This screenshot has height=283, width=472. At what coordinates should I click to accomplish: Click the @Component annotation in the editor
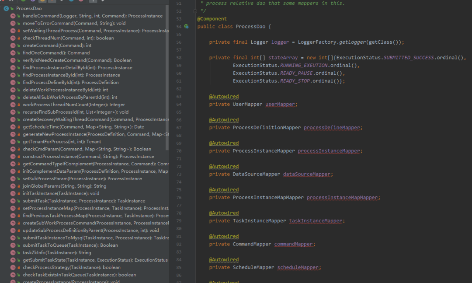(x=212, y=19)
